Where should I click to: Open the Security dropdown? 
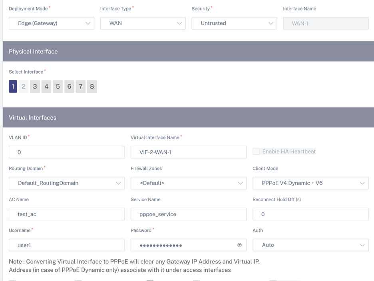[234, 23]
